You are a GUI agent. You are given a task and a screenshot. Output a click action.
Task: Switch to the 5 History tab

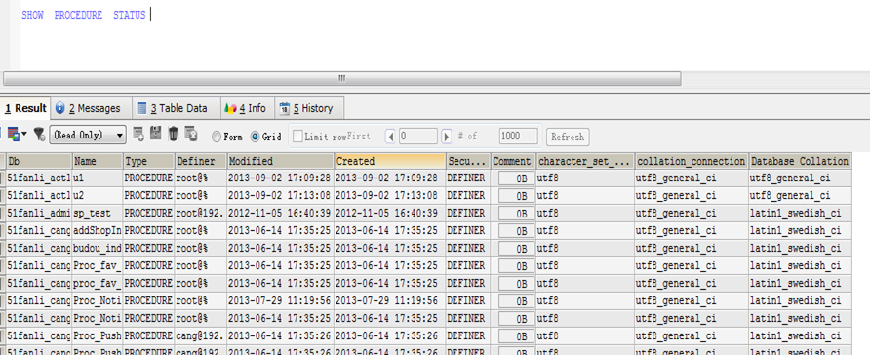pos(308,108)
